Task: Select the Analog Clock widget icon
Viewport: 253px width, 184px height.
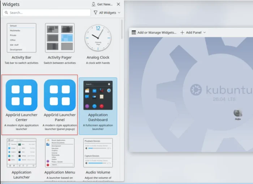Action: click(x=98, y=38)
